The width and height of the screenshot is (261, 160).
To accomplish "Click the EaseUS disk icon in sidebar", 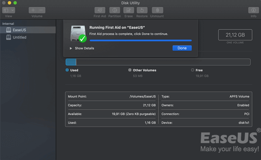I will (x=8, y=30).
